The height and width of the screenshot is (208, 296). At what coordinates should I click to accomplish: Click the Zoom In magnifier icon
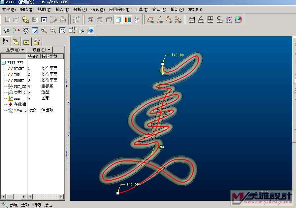click(x=44, y=31)
